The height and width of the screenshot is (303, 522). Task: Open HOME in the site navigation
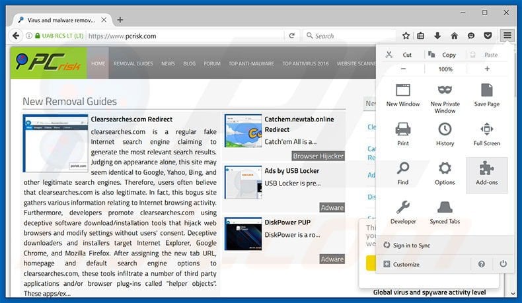[98, 63]
